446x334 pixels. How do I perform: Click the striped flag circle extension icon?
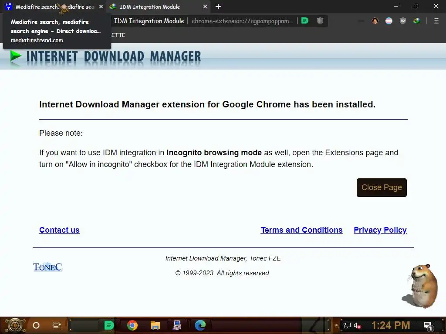[x=389, y=21]
